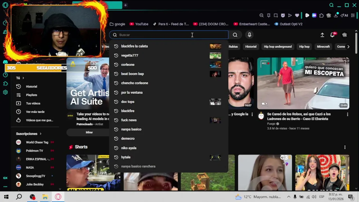Open the google bookmark
The height and width of the screenshot is (202, 359).
[117, 24]
